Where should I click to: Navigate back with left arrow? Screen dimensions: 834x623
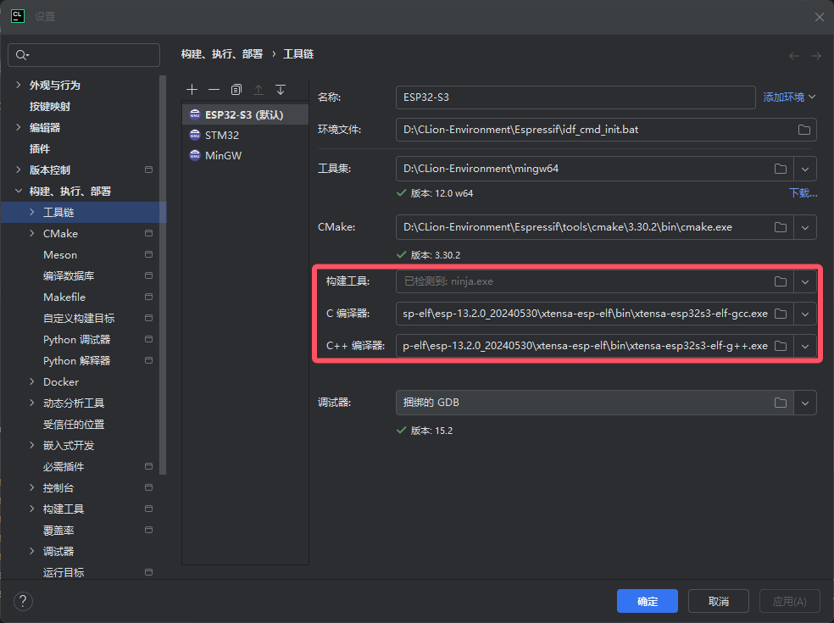click(x=794, y=56)
